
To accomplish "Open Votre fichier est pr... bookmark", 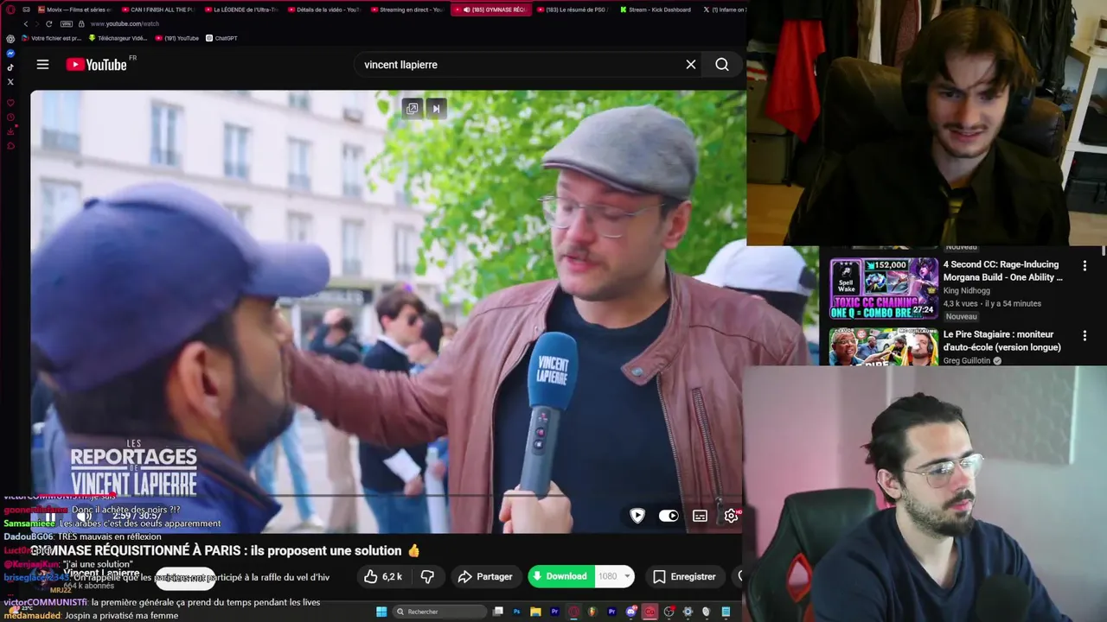I will click(51, 38).
